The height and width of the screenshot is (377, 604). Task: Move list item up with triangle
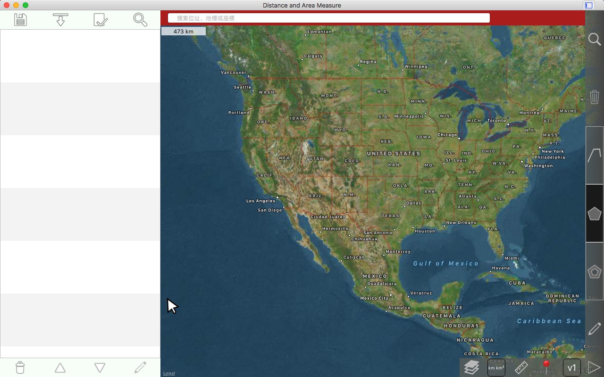click(x=60, y=368)
